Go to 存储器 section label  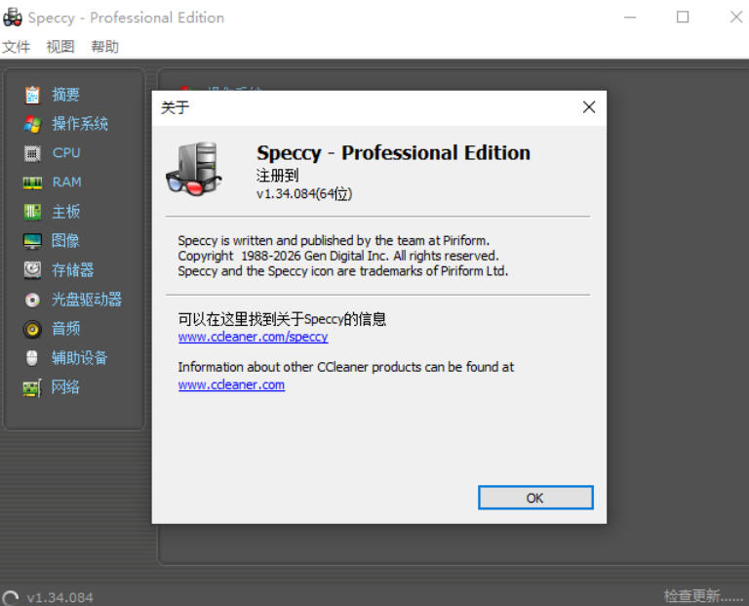[72, 270]
